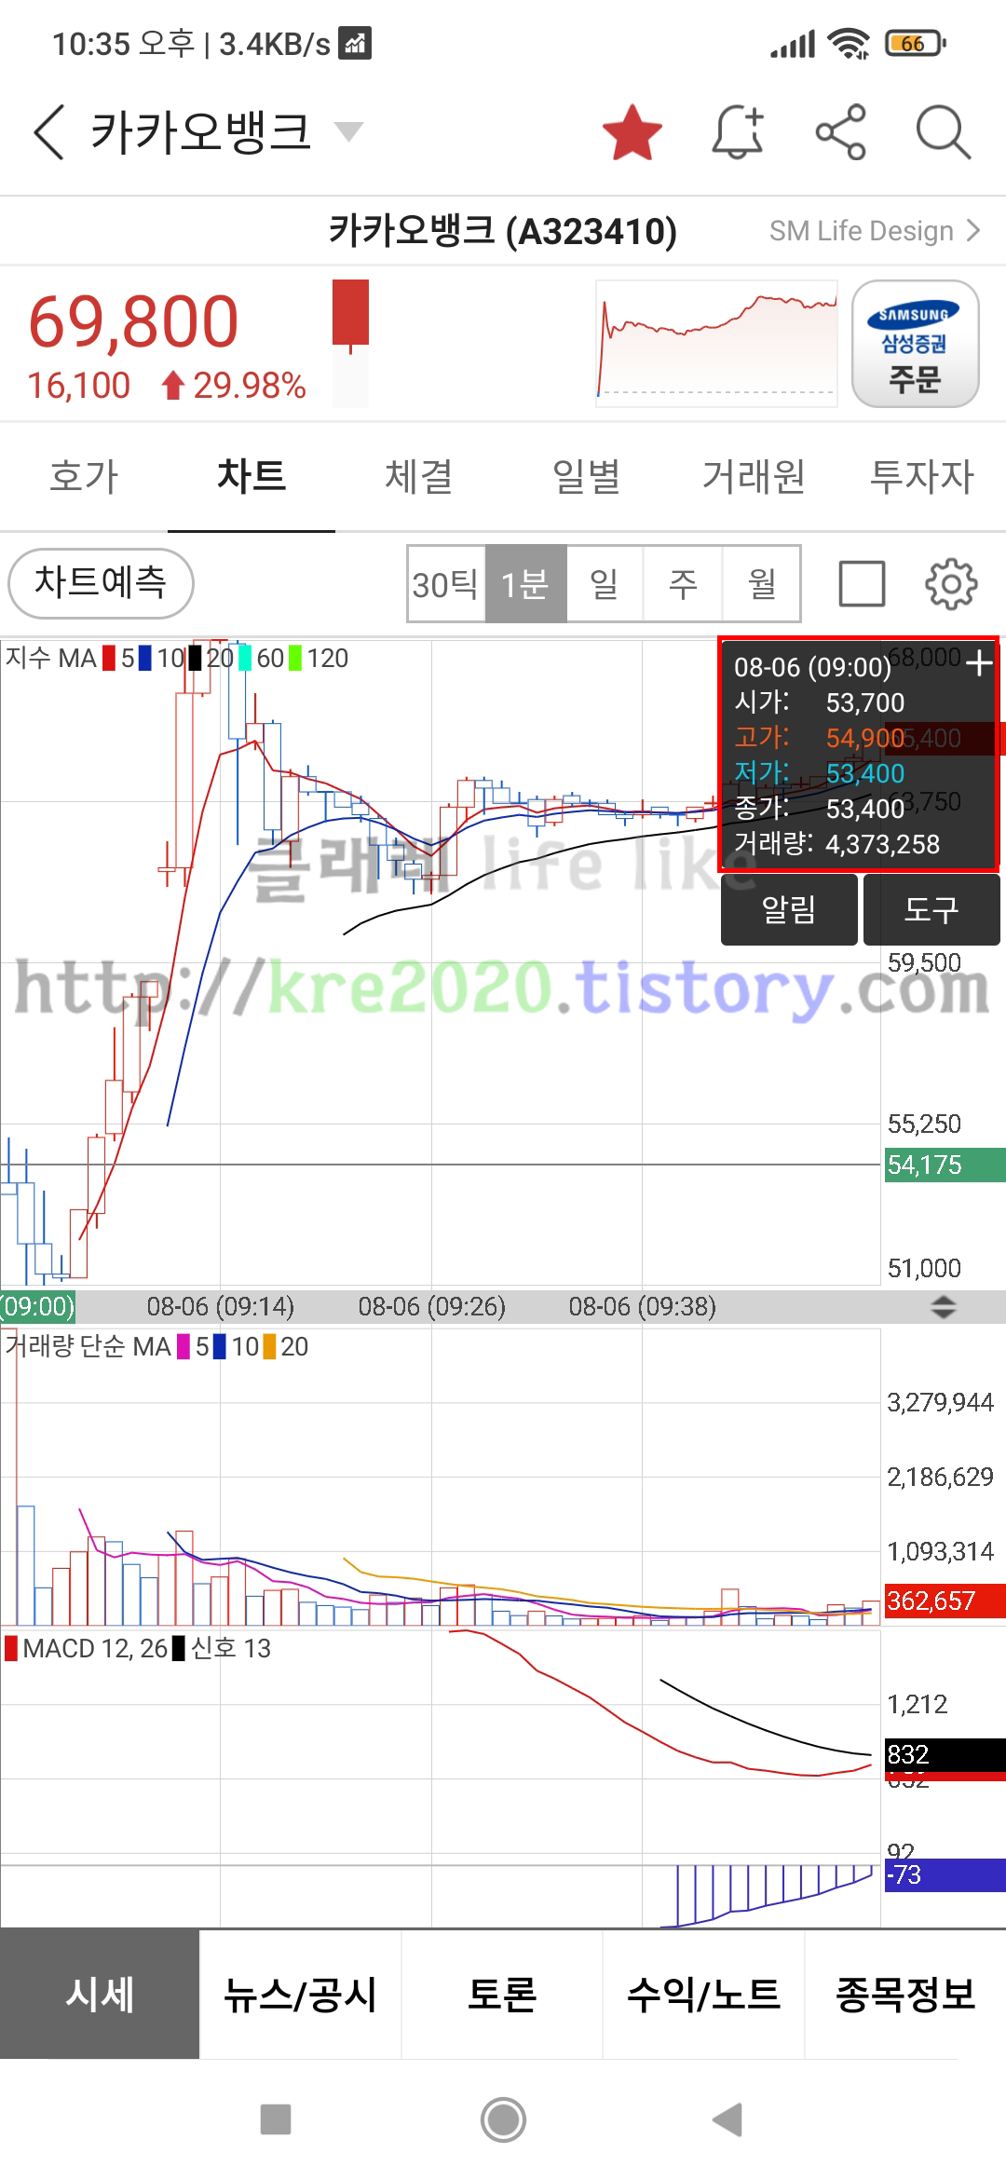Switch to the 일별 tab
This screenshot has width=1006, height=2180.
point(587,477)
